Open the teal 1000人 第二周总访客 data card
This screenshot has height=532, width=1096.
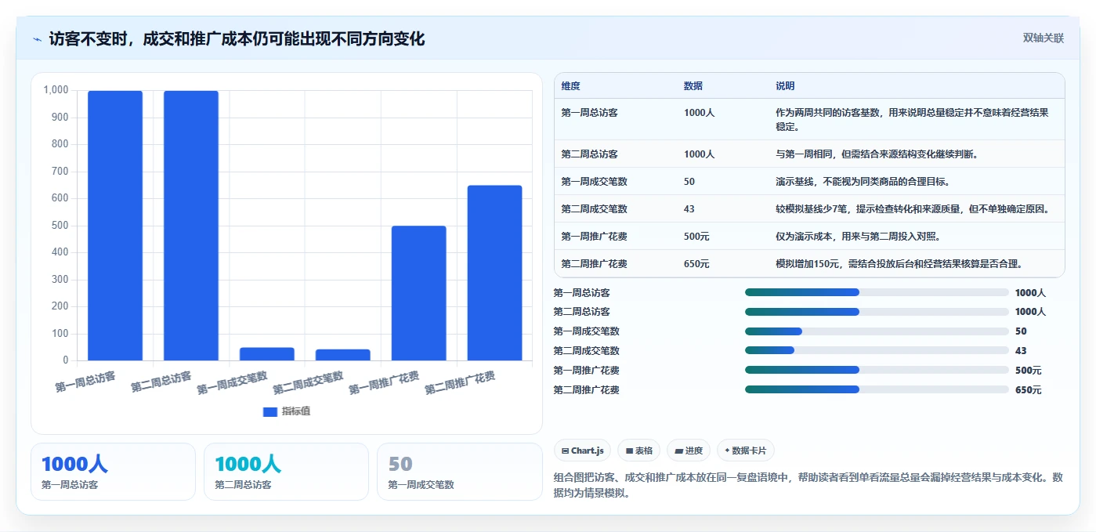pos(286,472)
